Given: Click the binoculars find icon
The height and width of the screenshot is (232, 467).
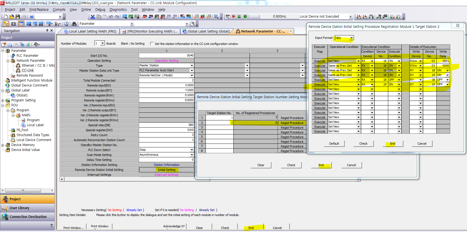Looking at the screenshot, I should click(x=74, y=24).
